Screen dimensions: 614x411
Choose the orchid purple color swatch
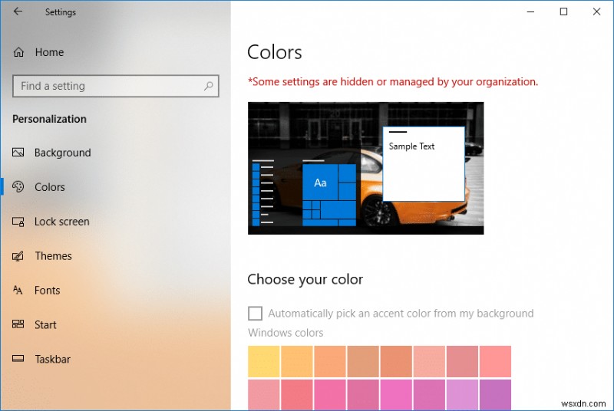[x=461, y=395]
